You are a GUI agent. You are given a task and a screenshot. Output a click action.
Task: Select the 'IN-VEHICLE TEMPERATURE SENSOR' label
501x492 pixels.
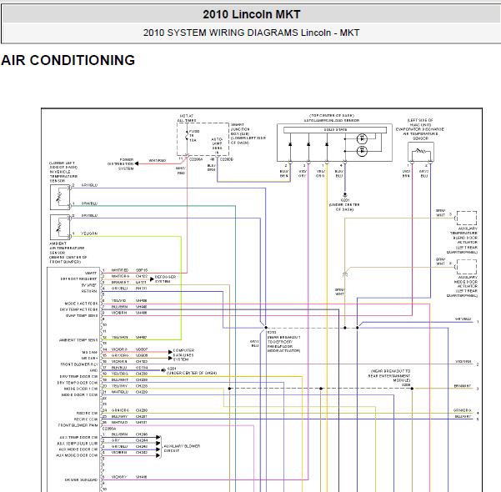pos(63,172)
